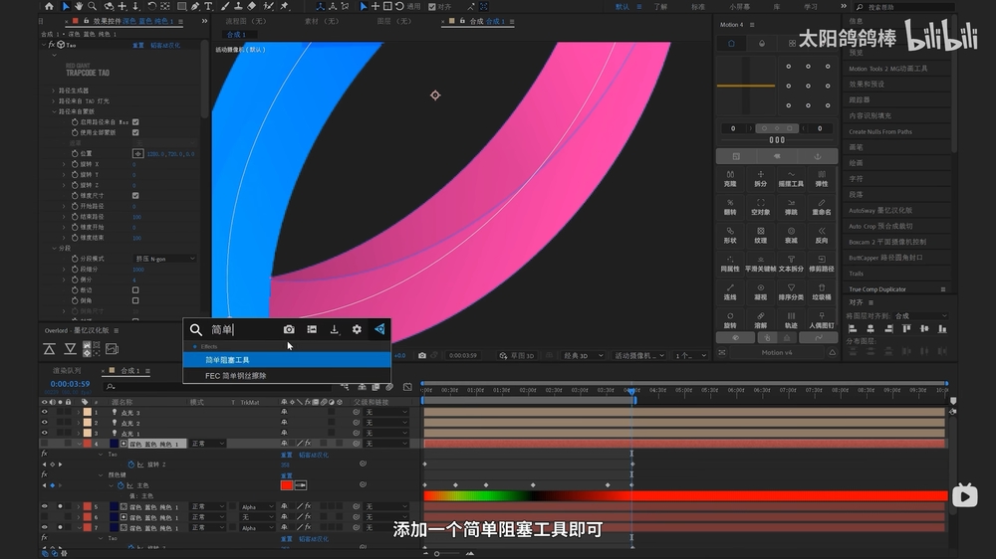Open the TrkMat Alpha dropdown for layer 5
The height and width of the screenshot is (559, 996).
pos(255,507)
